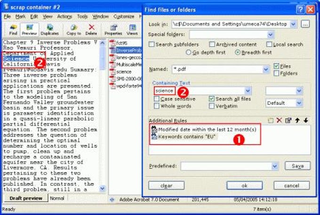Click the Find toolbar icon
Image resolution: width=320 pixels, height=215 pixels.
click(x=13, y=30)
